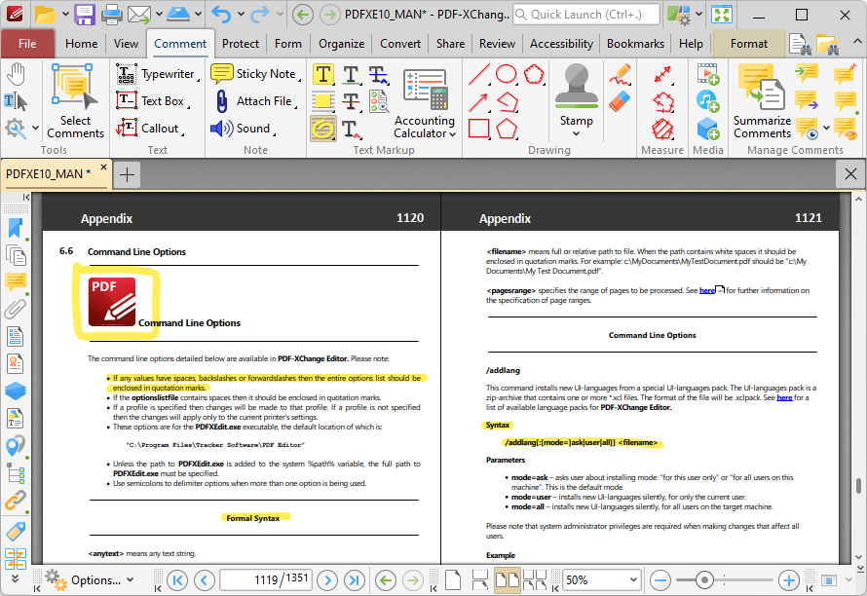
Task: Collapse the ribbon with chevron
Action: (856, 42)
